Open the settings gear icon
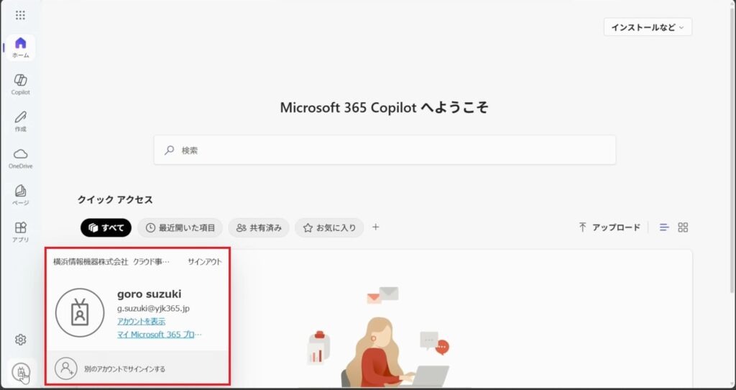 pos(20,340)
